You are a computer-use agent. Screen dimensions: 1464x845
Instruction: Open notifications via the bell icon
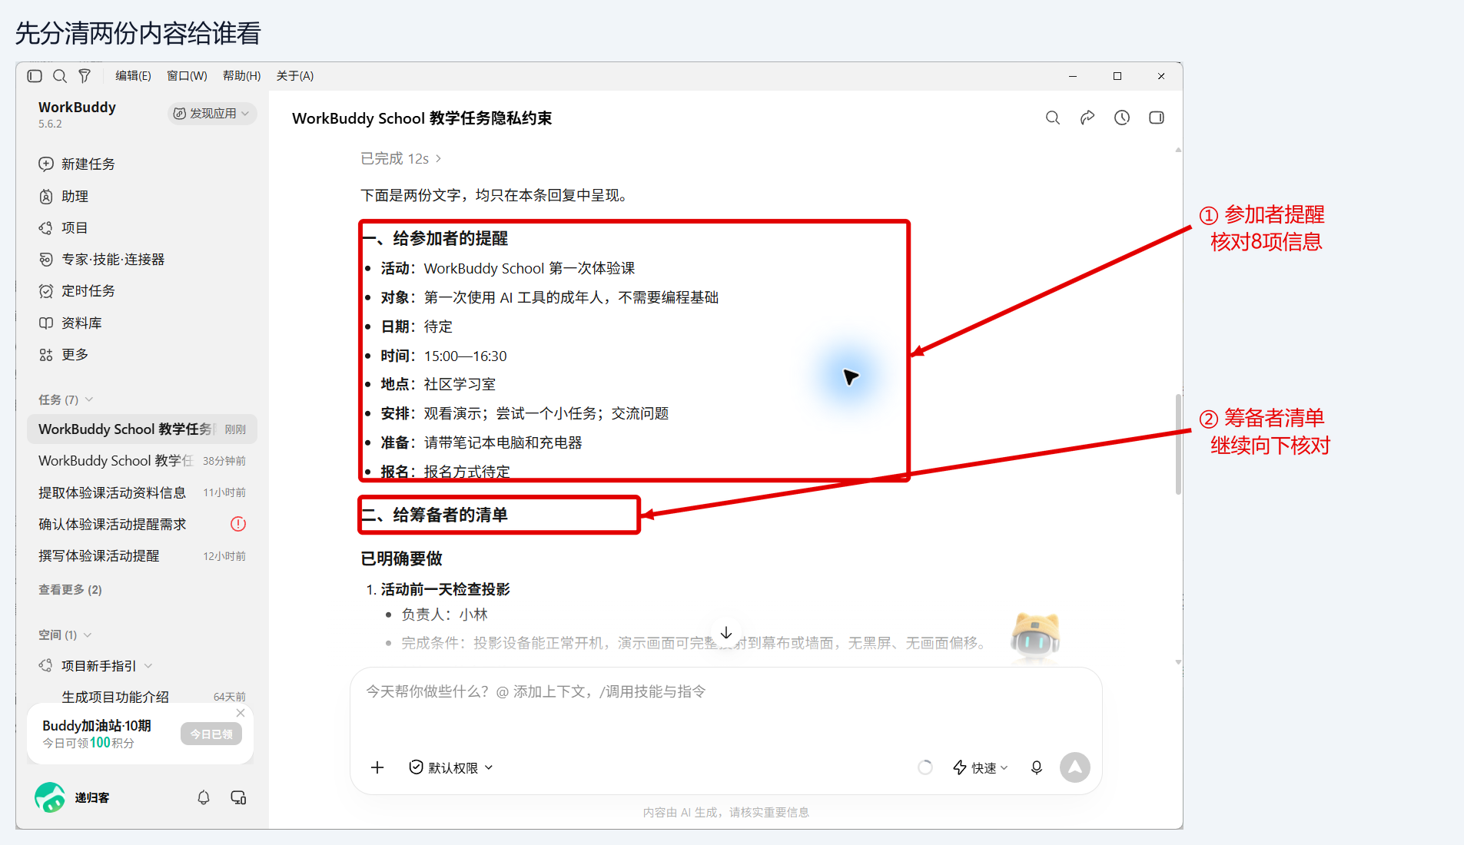pos(204,797)
